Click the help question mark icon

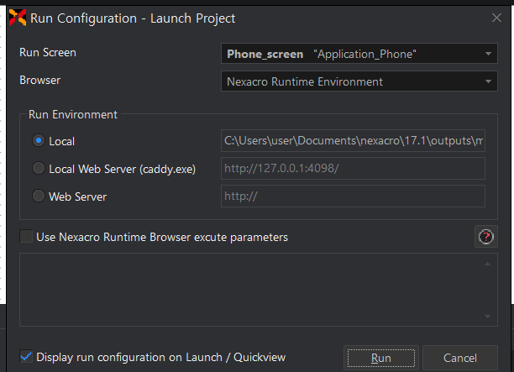[485, 237]
